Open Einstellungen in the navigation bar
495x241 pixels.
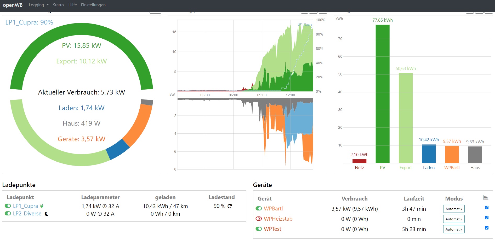(93, 5)
